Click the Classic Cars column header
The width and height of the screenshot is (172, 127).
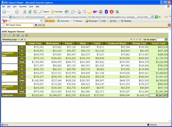click(35, 43)
